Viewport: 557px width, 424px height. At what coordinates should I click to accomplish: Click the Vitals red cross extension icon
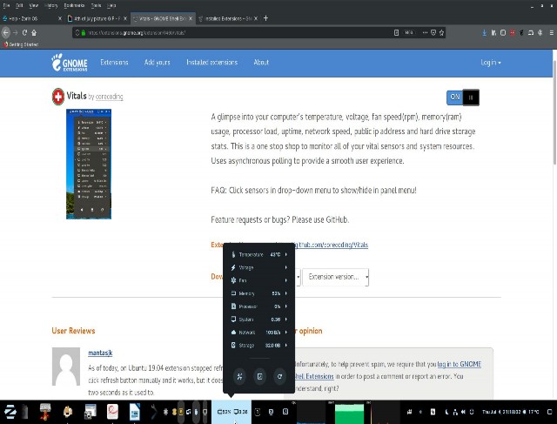click(58, 97)
